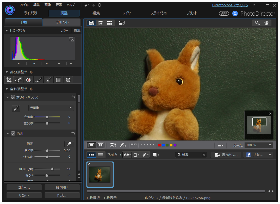The image size is (280, 204).
Task: Switch to grid photo view mode
Action: (109, 23)
